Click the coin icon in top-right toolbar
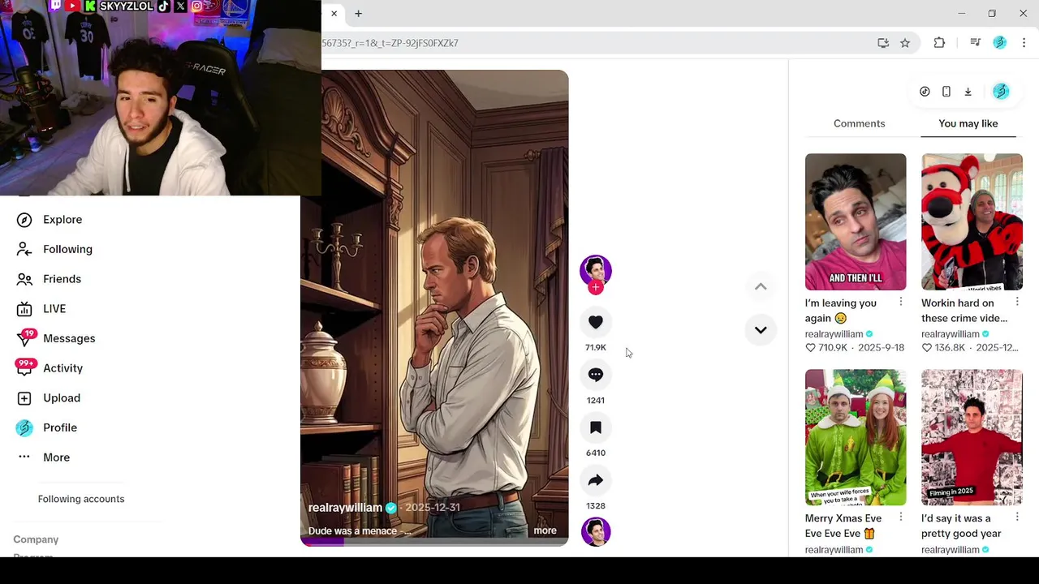The height and width of the screenshot is (584, 1039). tap(925, 92)
